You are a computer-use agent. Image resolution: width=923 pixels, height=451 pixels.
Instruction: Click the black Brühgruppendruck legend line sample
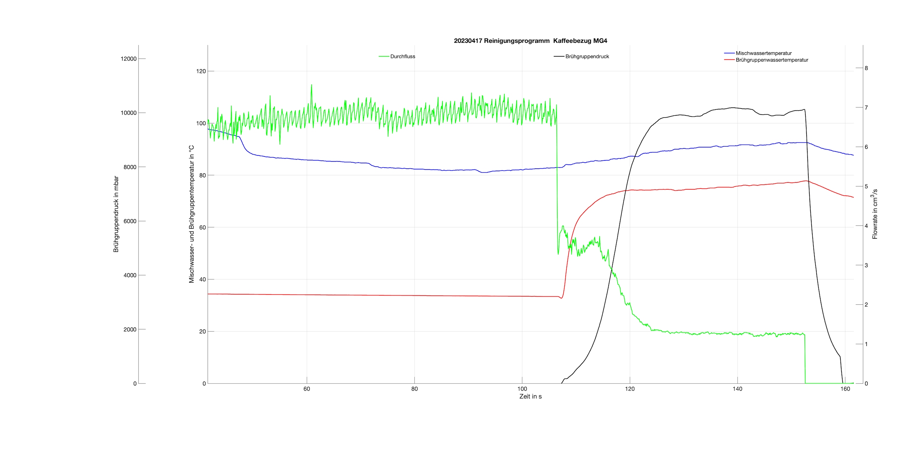coord(559,57)
